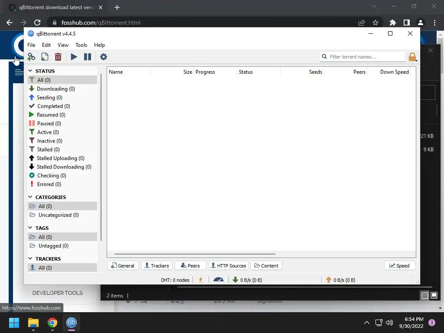Select the Completed (0) filter
The height and width of the screenshot is (333, 444).
(62, 106)
